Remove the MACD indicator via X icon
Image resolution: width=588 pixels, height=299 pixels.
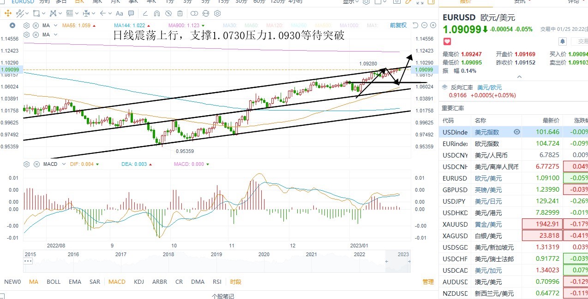(36, 164)
